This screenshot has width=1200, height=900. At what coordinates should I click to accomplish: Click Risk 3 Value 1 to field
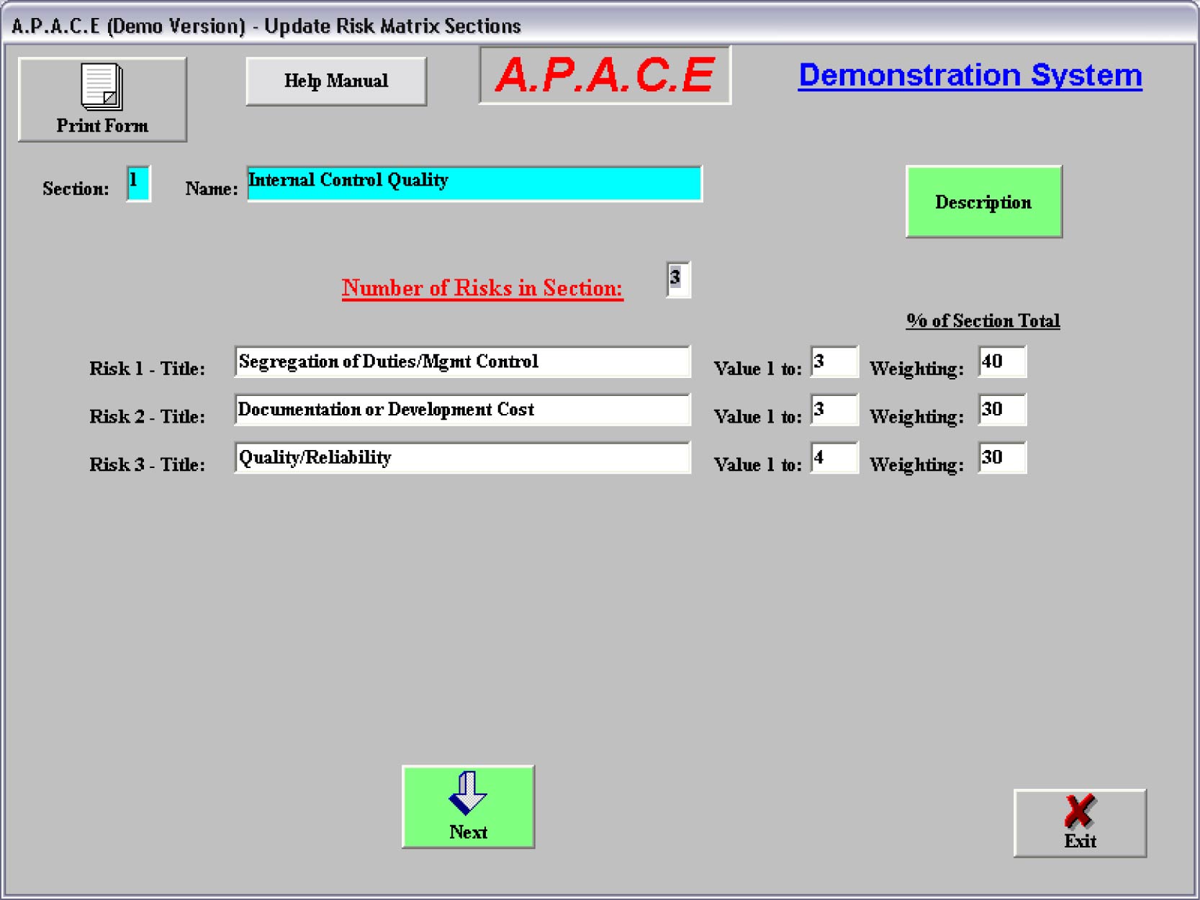[834, 459]
